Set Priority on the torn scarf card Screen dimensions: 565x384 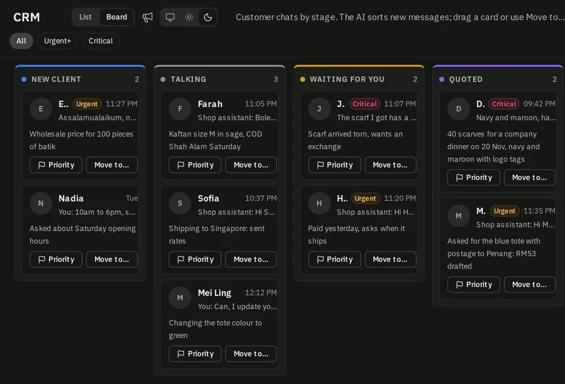click(x=334, y=165)
